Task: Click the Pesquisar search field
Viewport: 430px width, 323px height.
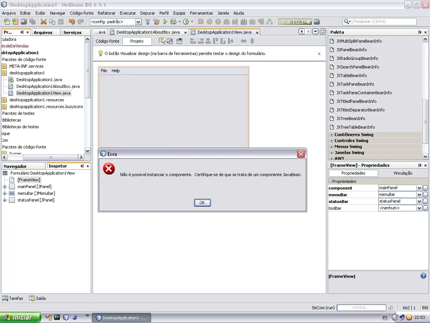Action: [384, 21]
